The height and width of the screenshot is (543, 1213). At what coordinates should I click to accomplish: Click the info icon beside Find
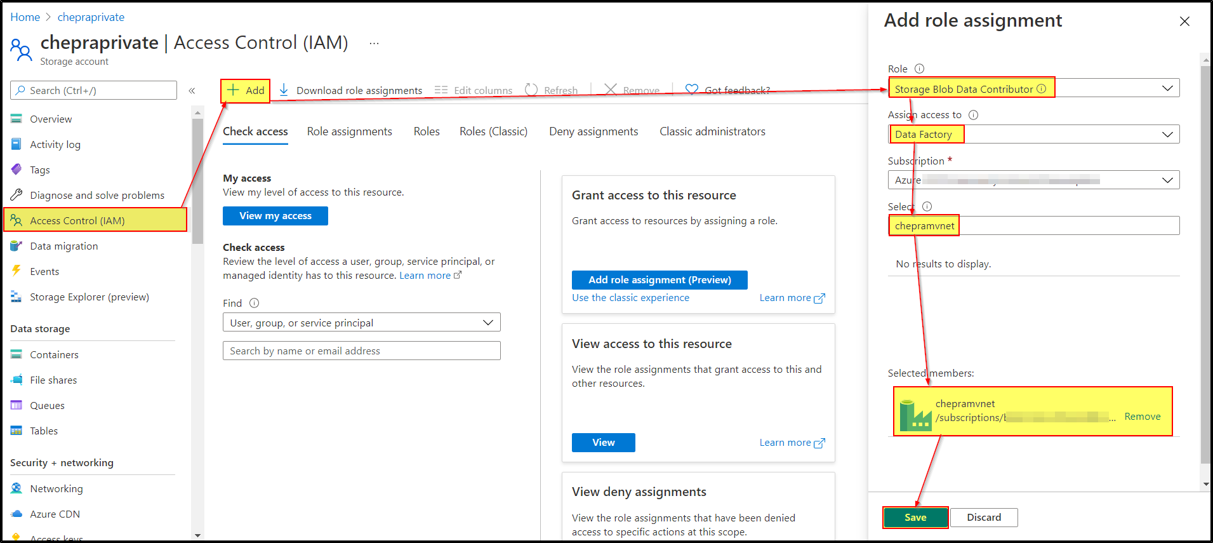tap(254, 303)
